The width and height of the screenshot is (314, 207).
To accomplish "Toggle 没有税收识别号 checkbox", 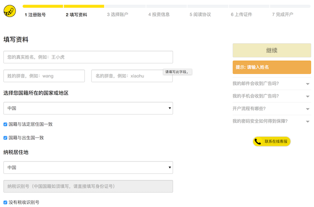I will 5,202.
